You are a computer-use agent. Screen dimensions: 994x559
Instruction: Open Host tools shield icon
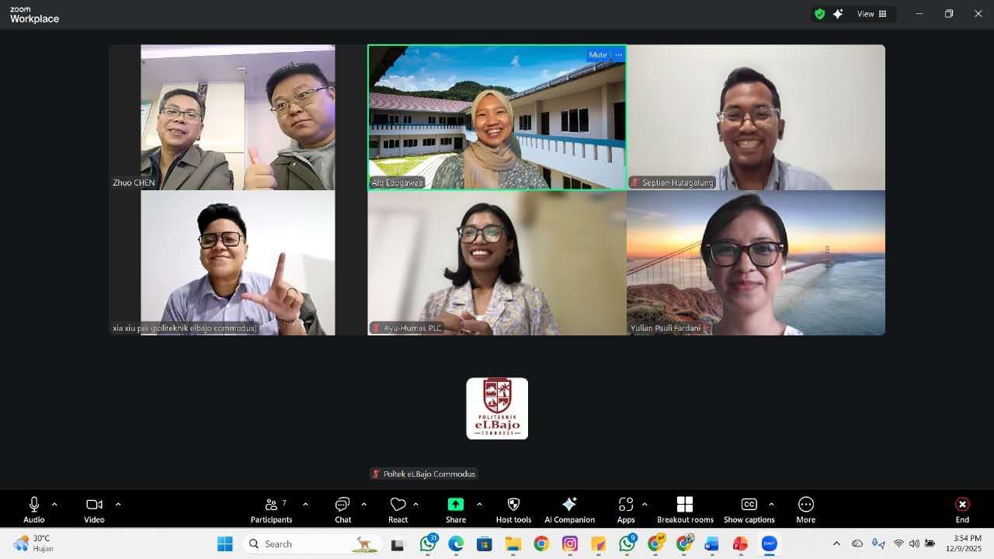click(513, 509)
